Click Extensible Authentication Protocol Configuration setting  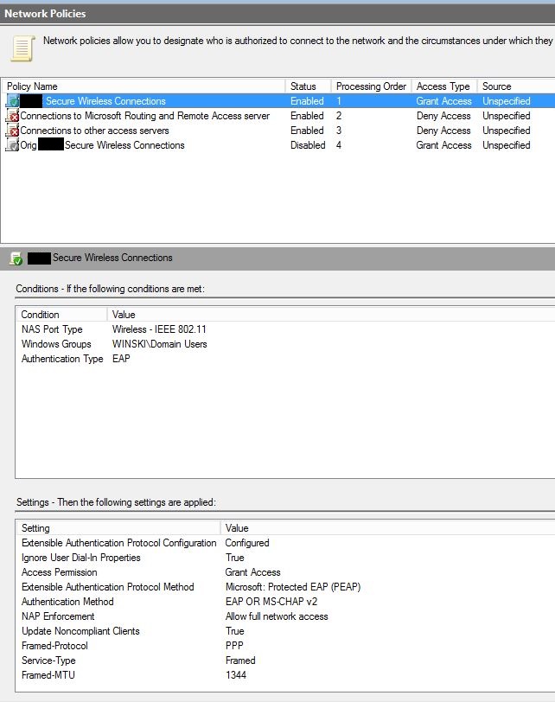119,543
